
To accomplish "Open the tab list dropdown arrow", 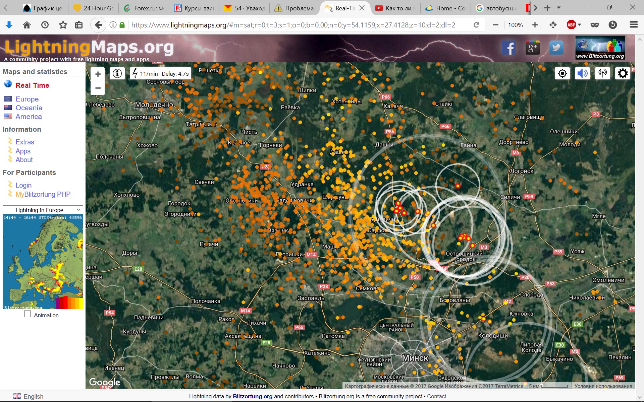I will click(x=559, y=8).
